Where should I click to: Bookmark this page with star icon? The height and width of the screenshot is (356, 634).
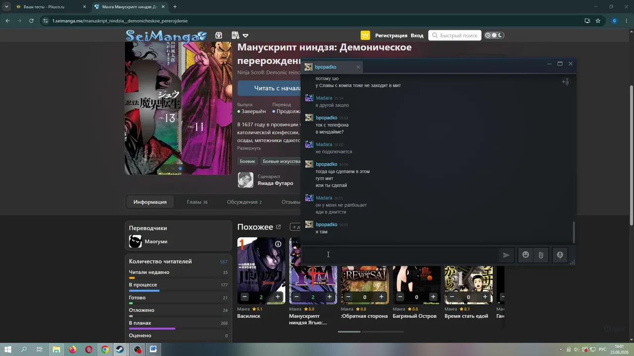(x=598, y=21)
